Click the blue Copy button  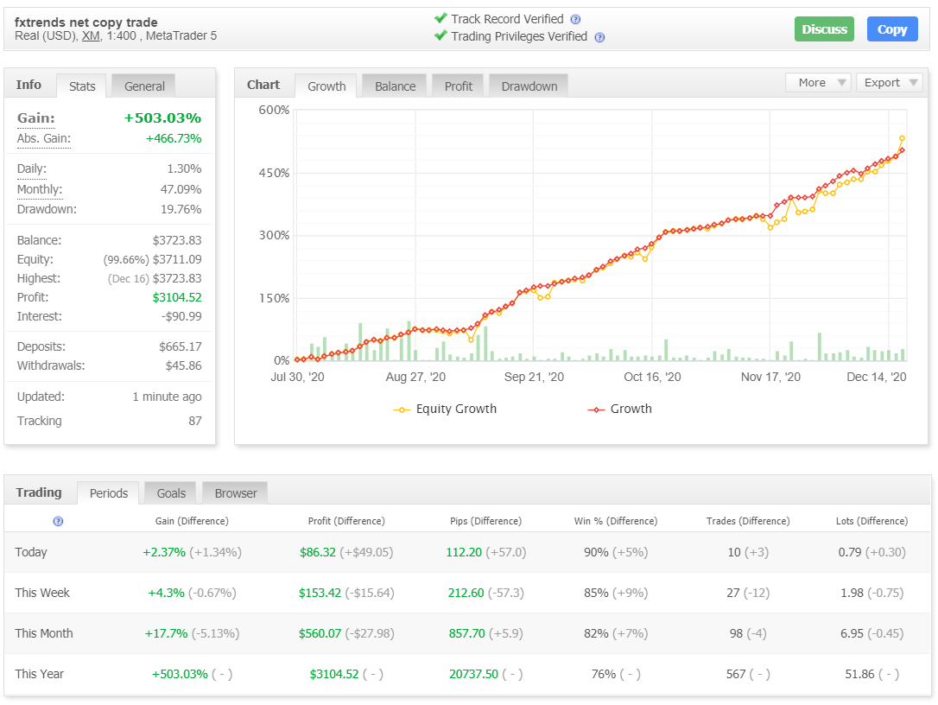[x=892, y=29]
